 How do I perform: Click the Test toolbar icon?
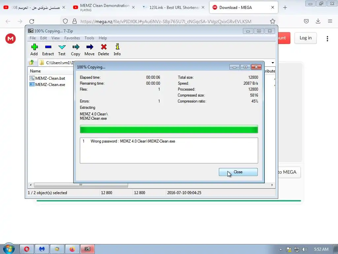pos(62,50)
